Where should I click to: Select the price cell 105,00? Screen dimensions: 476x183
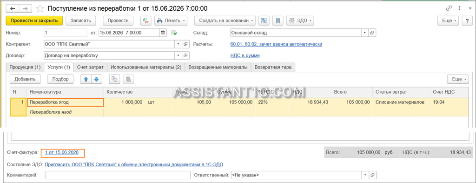click(x=193, y=102)
